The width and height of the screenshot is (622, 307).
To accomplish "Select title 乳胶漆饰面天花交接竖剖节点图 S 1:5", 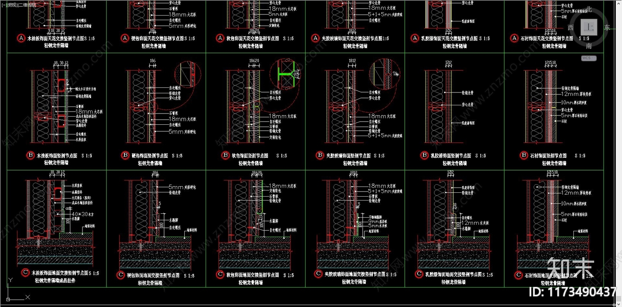I will tap(455, 38).
